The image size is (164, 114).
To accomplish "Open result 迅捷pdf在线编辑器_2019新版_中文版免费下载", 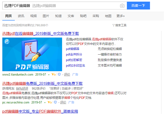I will pos(40,33).
